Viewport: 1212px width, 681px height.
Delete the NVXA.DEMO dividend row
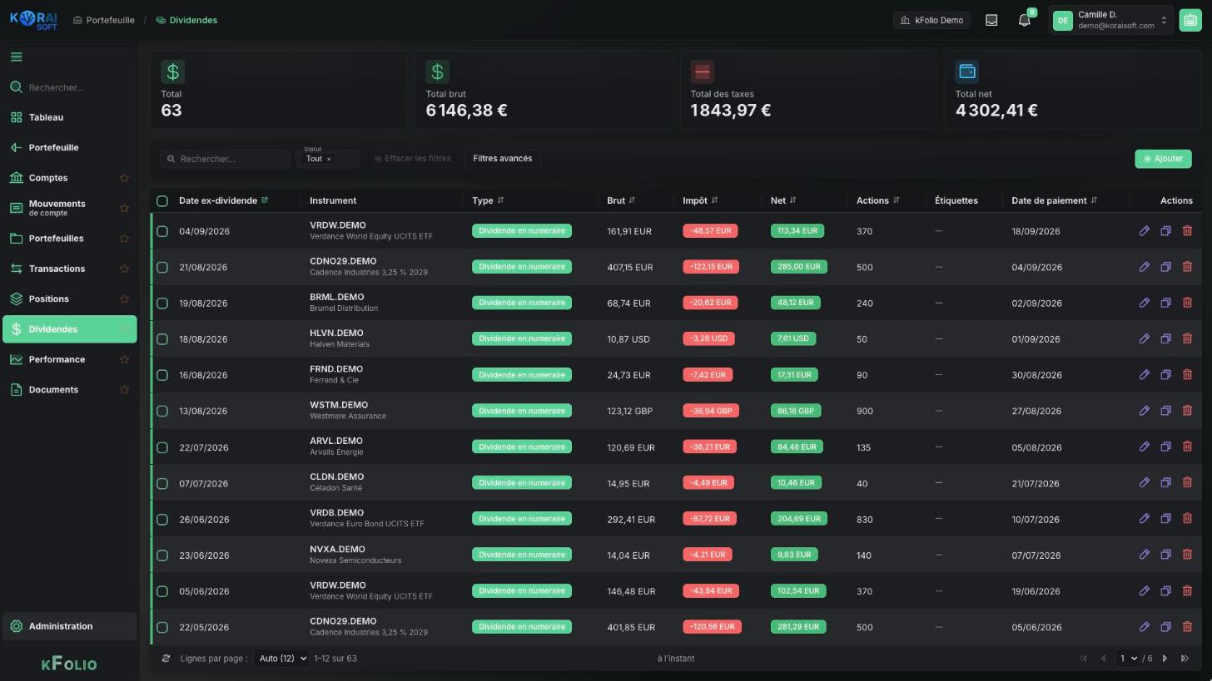tap(1187, 555)
